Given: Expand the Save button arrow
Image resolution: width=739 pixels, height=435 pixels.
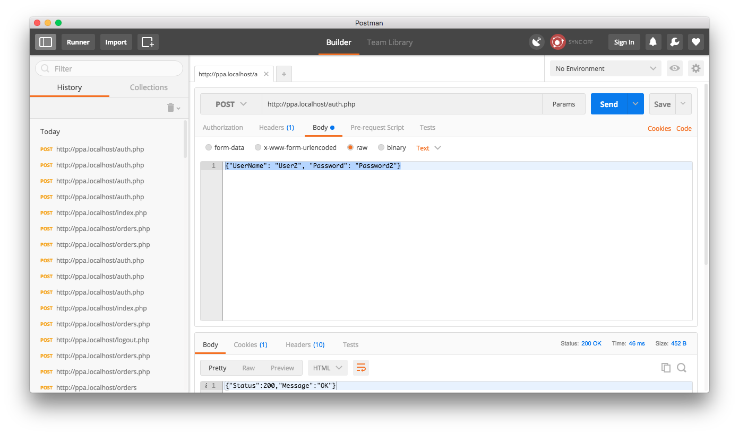Looking at the screenshot, I should click(x=684, y=104).
